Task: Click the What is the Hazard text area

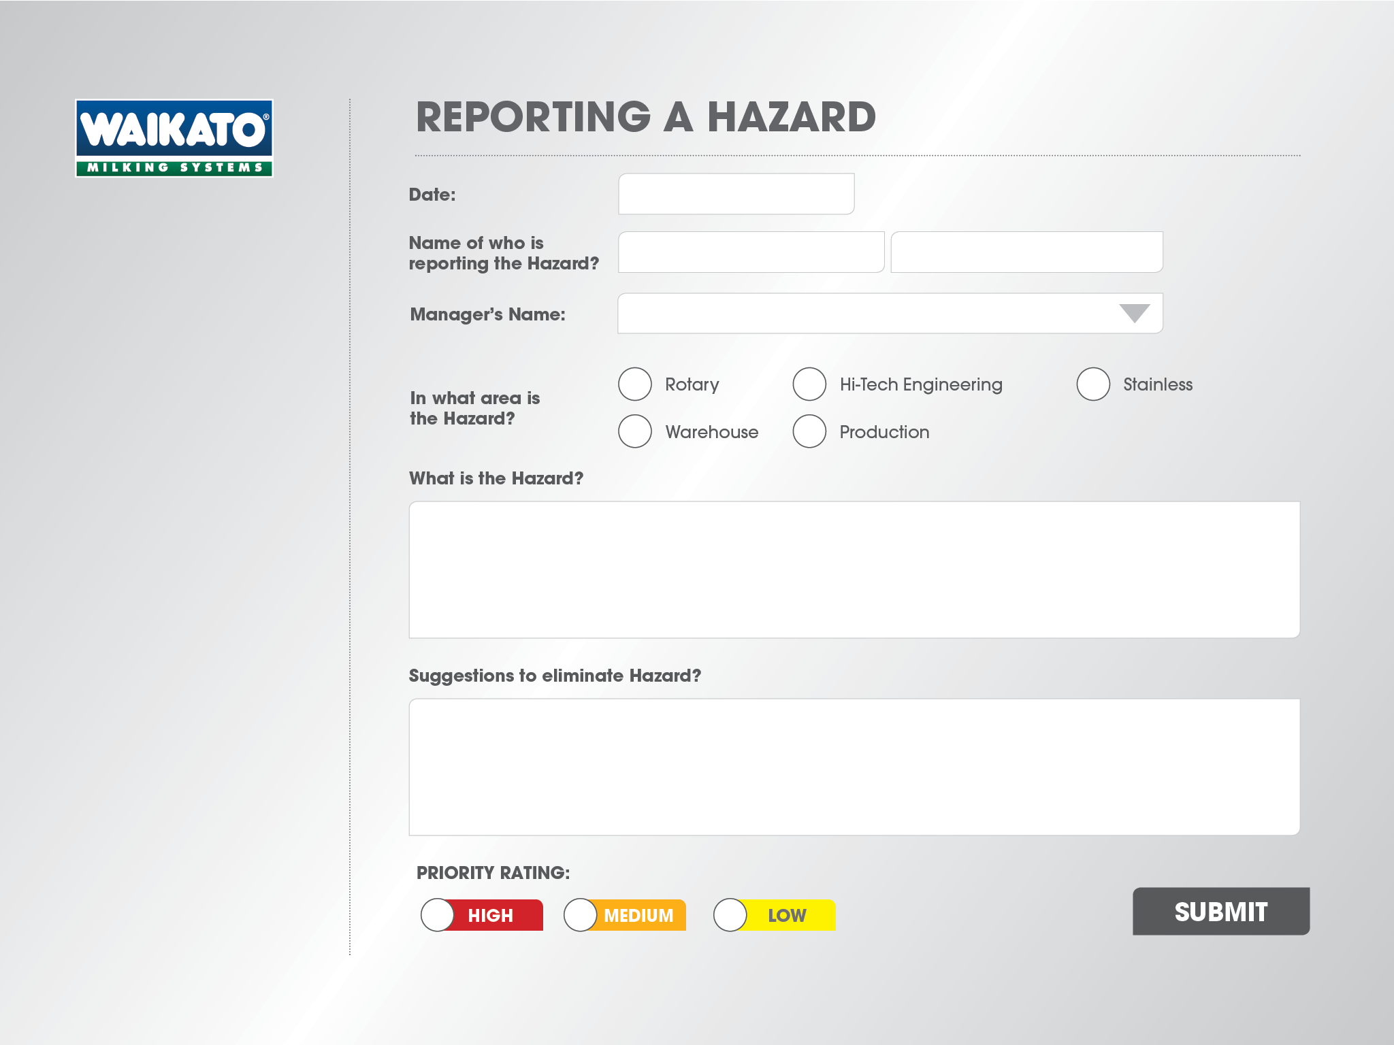Action: pyautogui.click(x=854, y=569)
